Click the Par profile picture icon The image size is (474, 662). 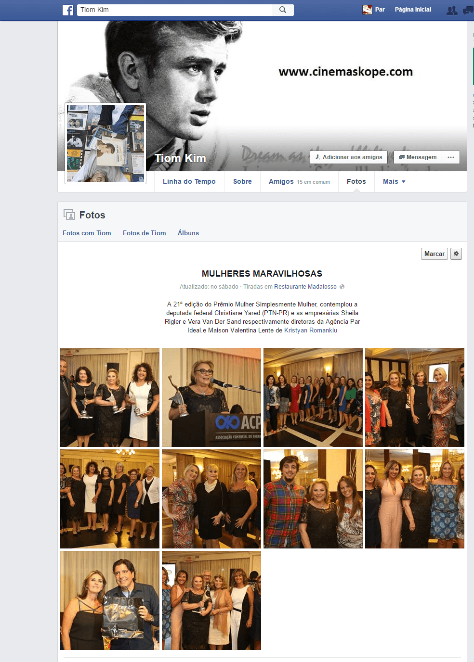point(367,10)
